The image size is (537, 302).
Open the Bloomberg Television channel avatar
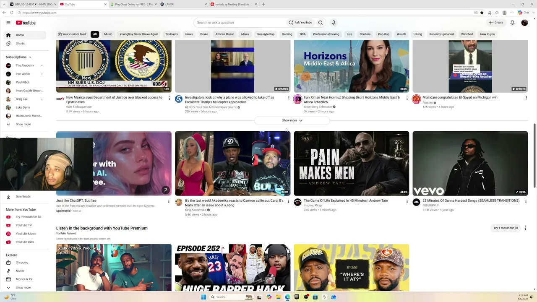point(297,99)
